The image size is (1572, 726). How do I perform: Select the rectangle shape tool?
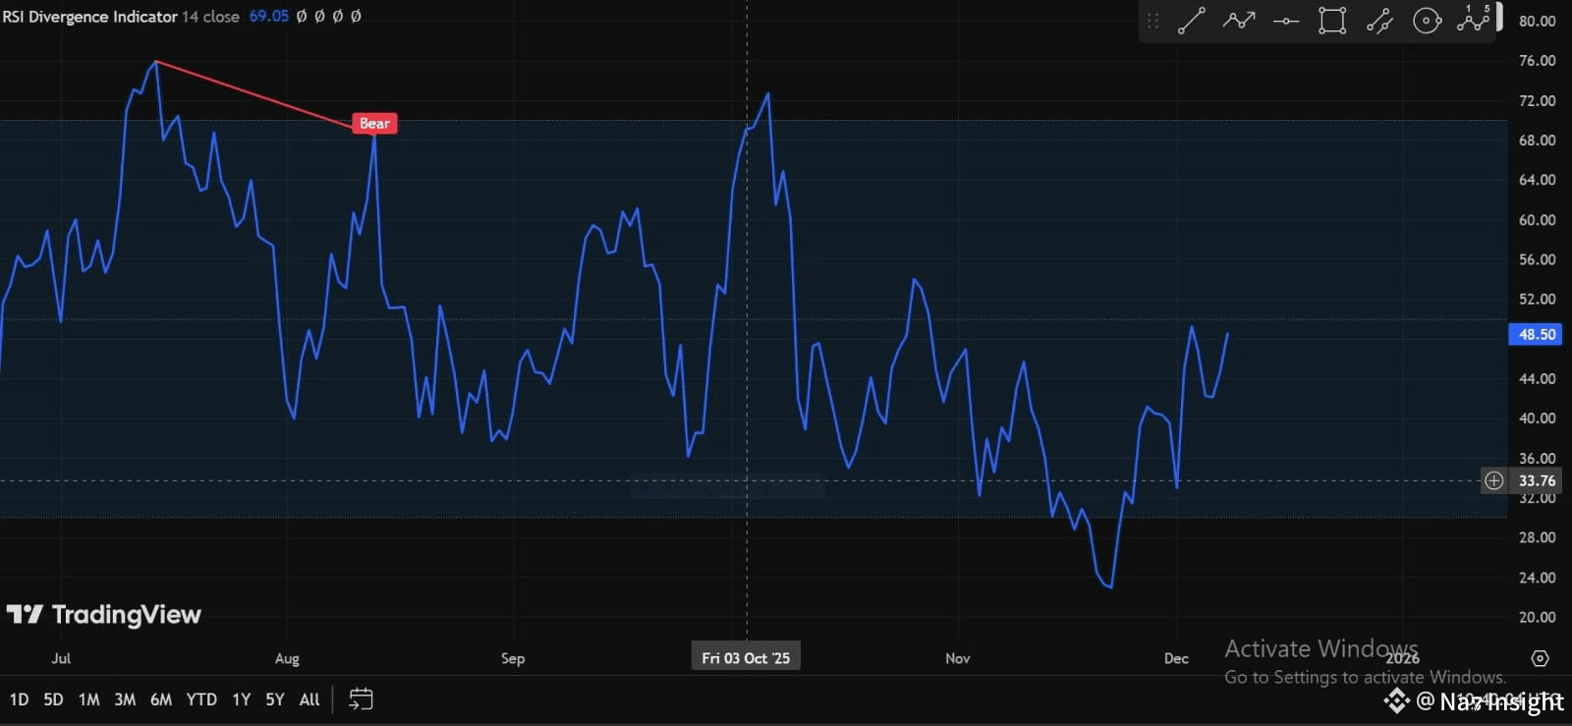click(x=1332, y=21)
